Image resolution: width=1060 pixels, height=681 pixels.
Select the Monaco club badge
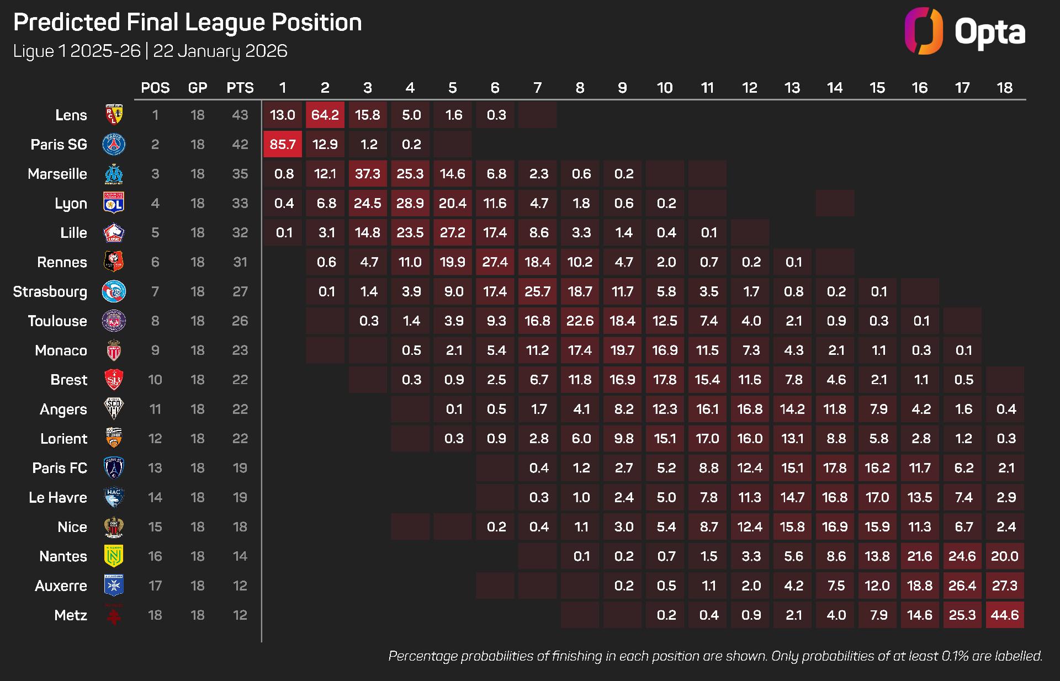click(114, 350)
